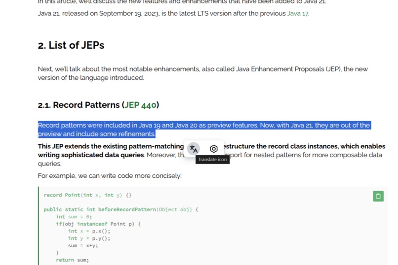This screenshot has height=265, width=398.
Task: Open the JEP 440 link
Action: point(140,105)
